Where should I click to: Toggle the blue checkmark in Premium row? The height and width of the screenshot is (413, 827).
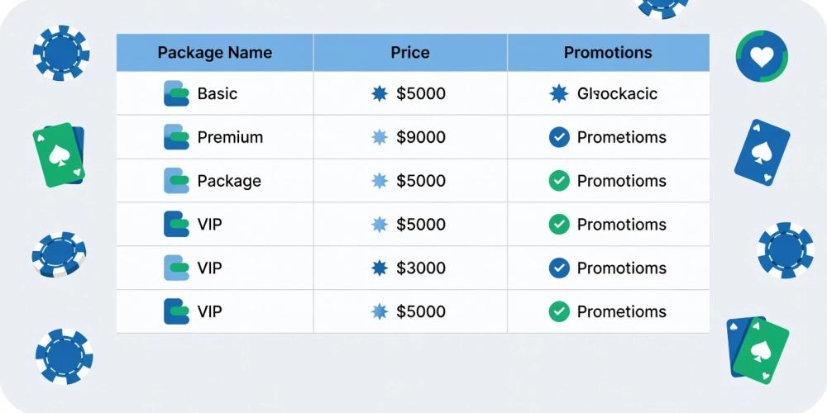coord(559,137)
